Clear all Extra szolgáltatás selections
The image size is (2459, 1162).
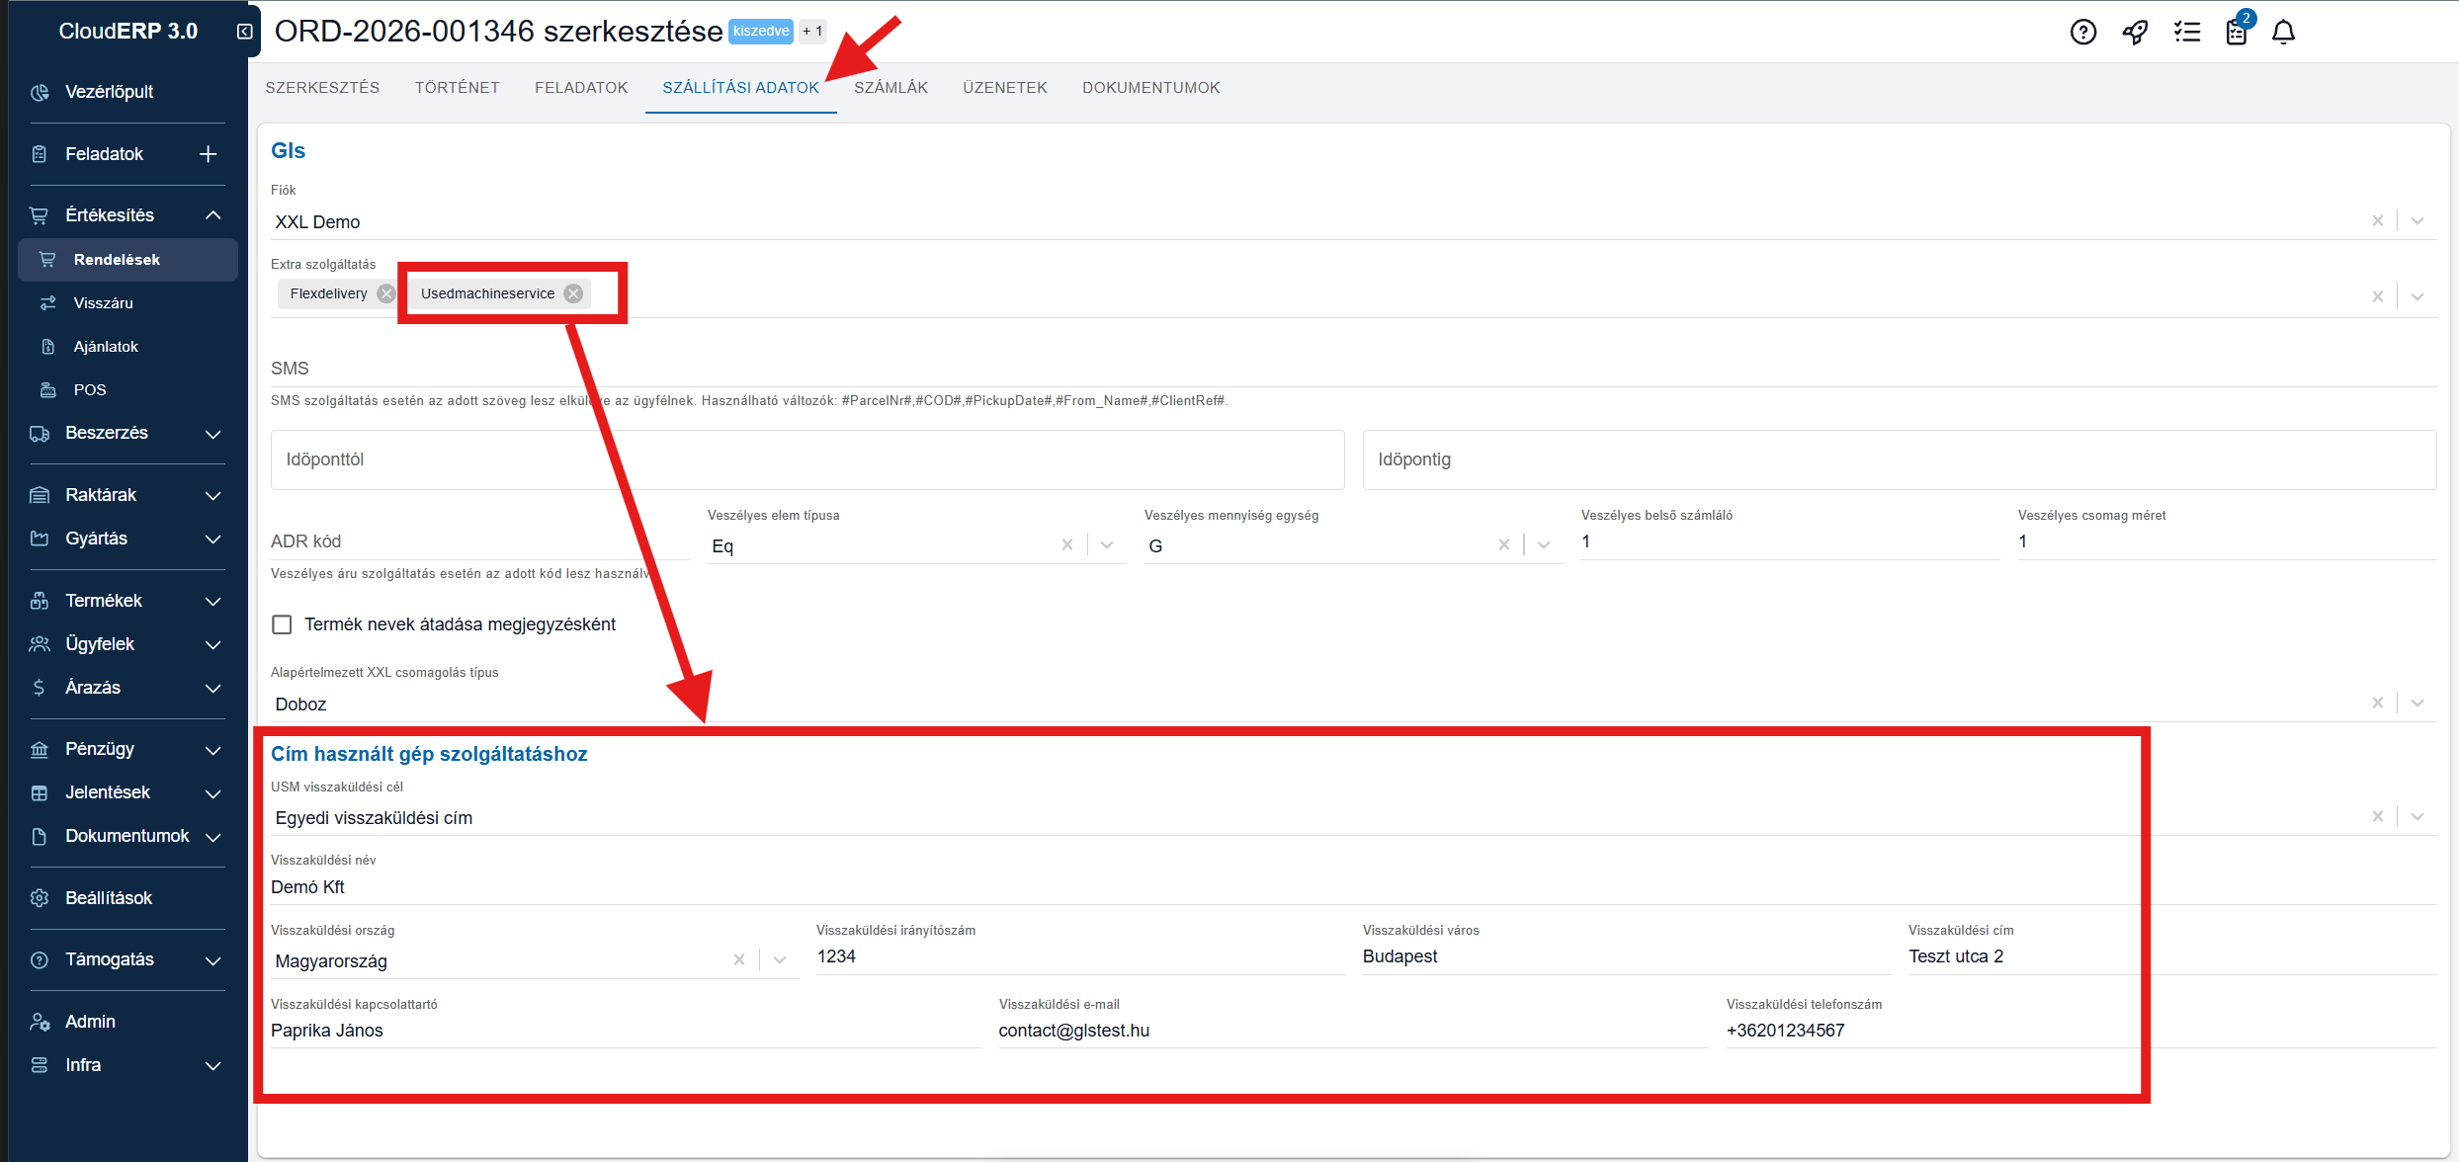2378,296
